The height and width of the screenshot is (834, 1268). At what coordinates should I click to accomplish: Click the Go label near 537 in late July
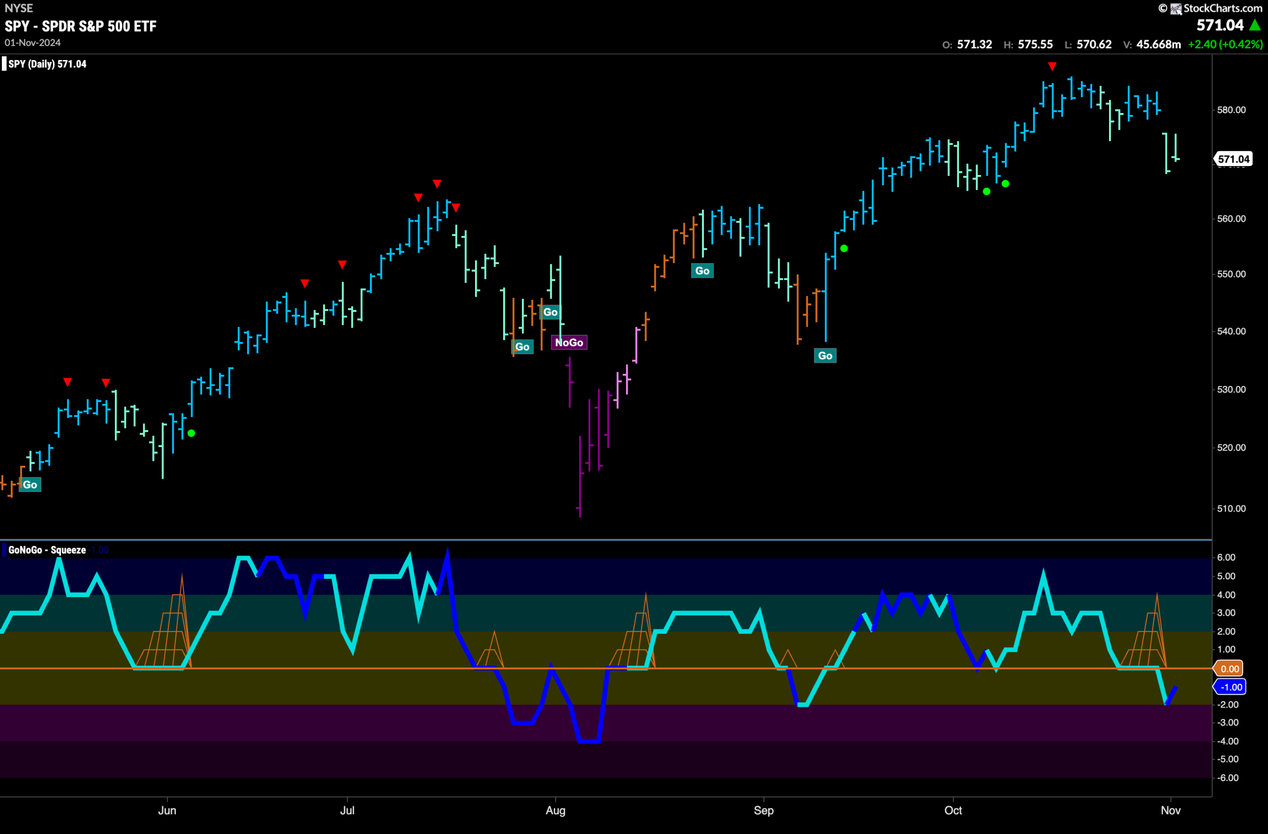coord(522,347)
